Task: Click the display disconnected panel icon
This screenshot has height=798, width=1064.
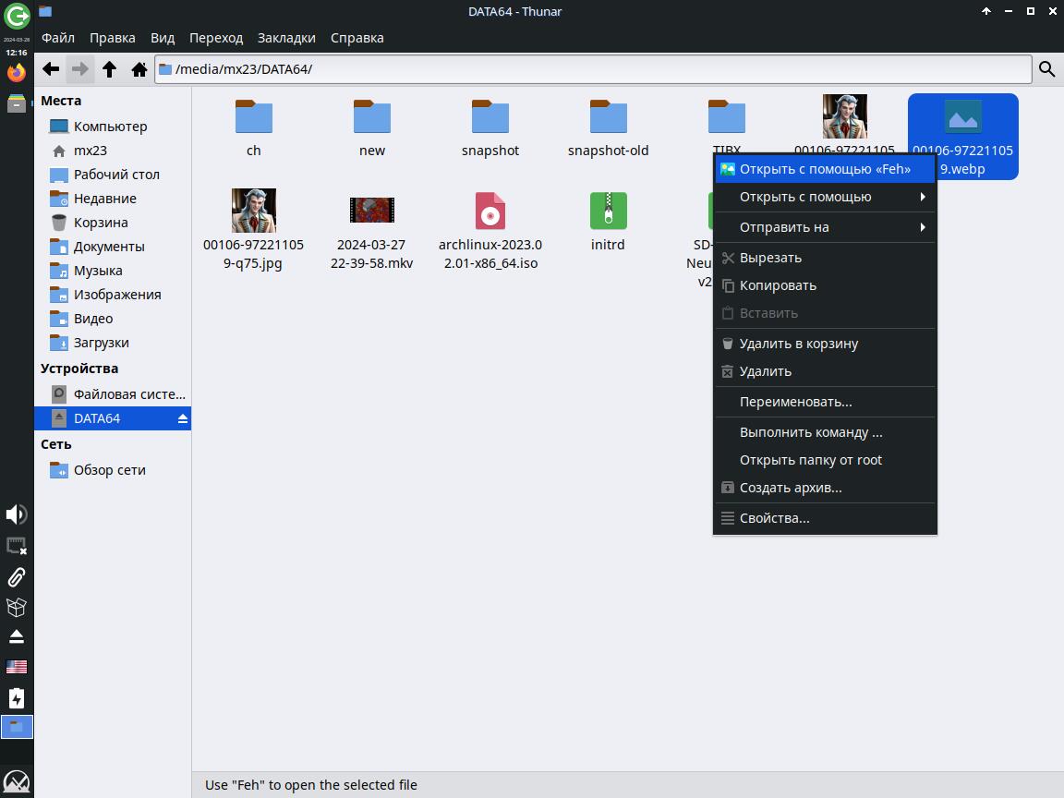Action: [17, 546]
